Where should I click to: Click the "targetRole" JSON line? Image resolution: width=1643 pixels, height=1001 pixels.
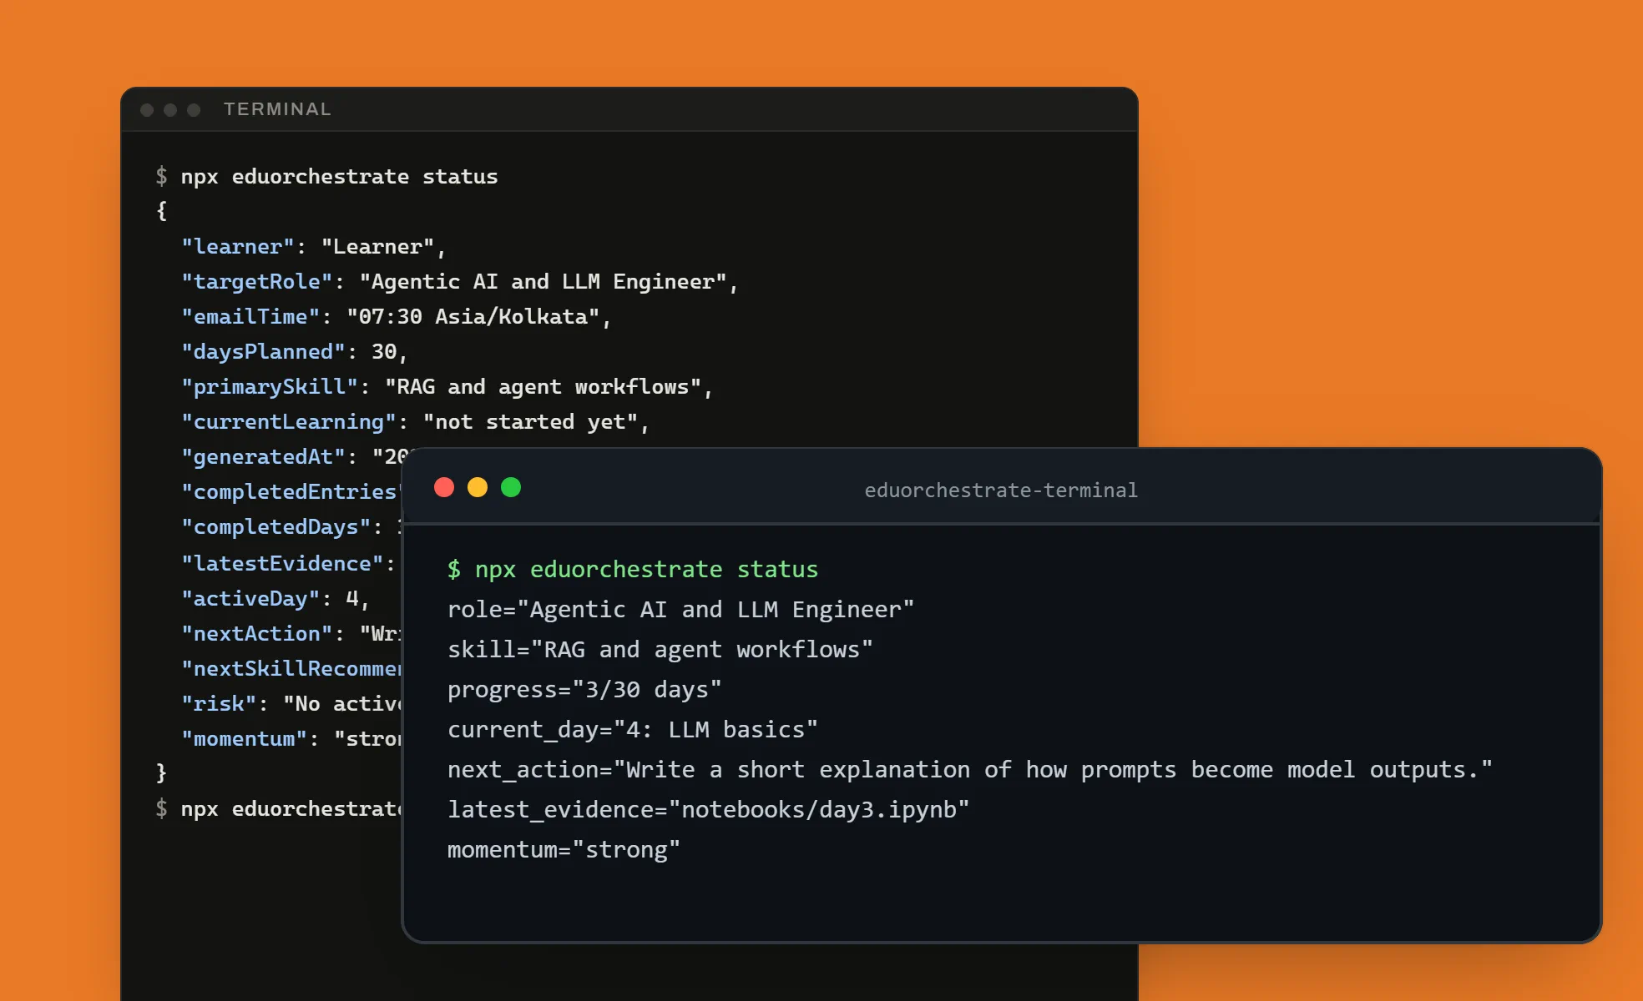pos(460,282)
